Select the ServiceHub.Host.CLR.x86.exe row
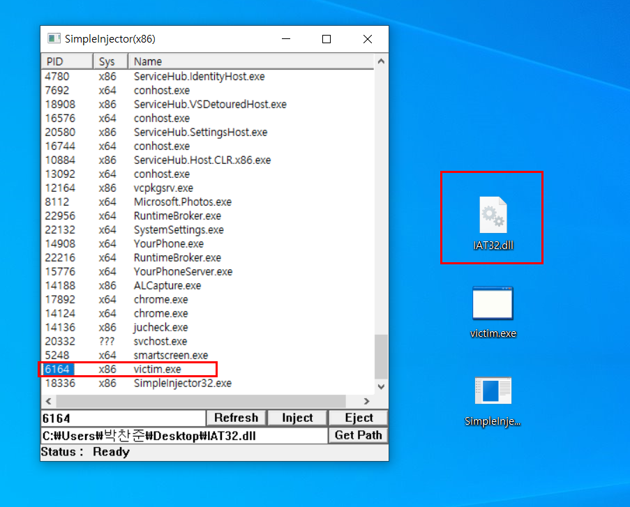This screenshot has height=507, width=630. (x=207, y=160)
